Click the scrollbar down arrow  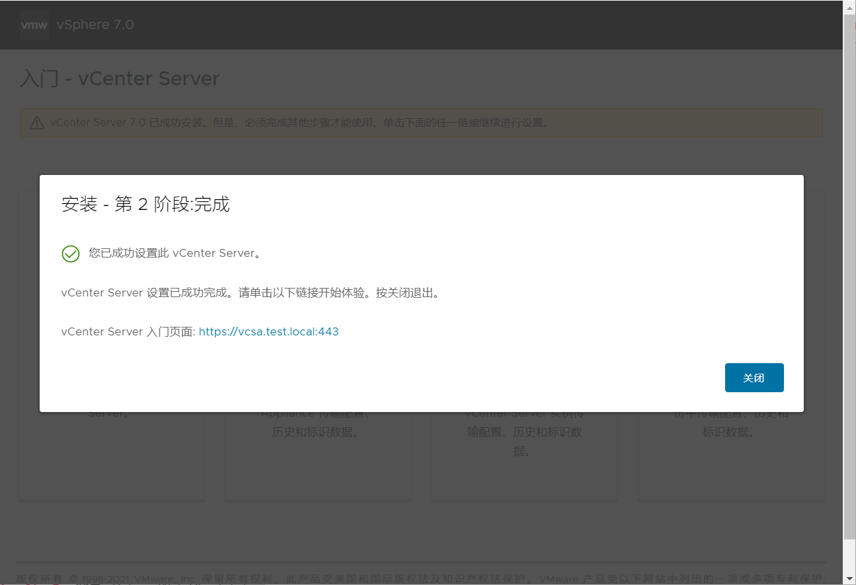850,578
